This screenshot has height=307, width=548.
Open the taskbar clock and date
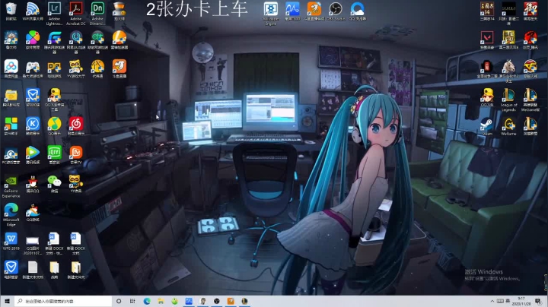coord(521,301)
